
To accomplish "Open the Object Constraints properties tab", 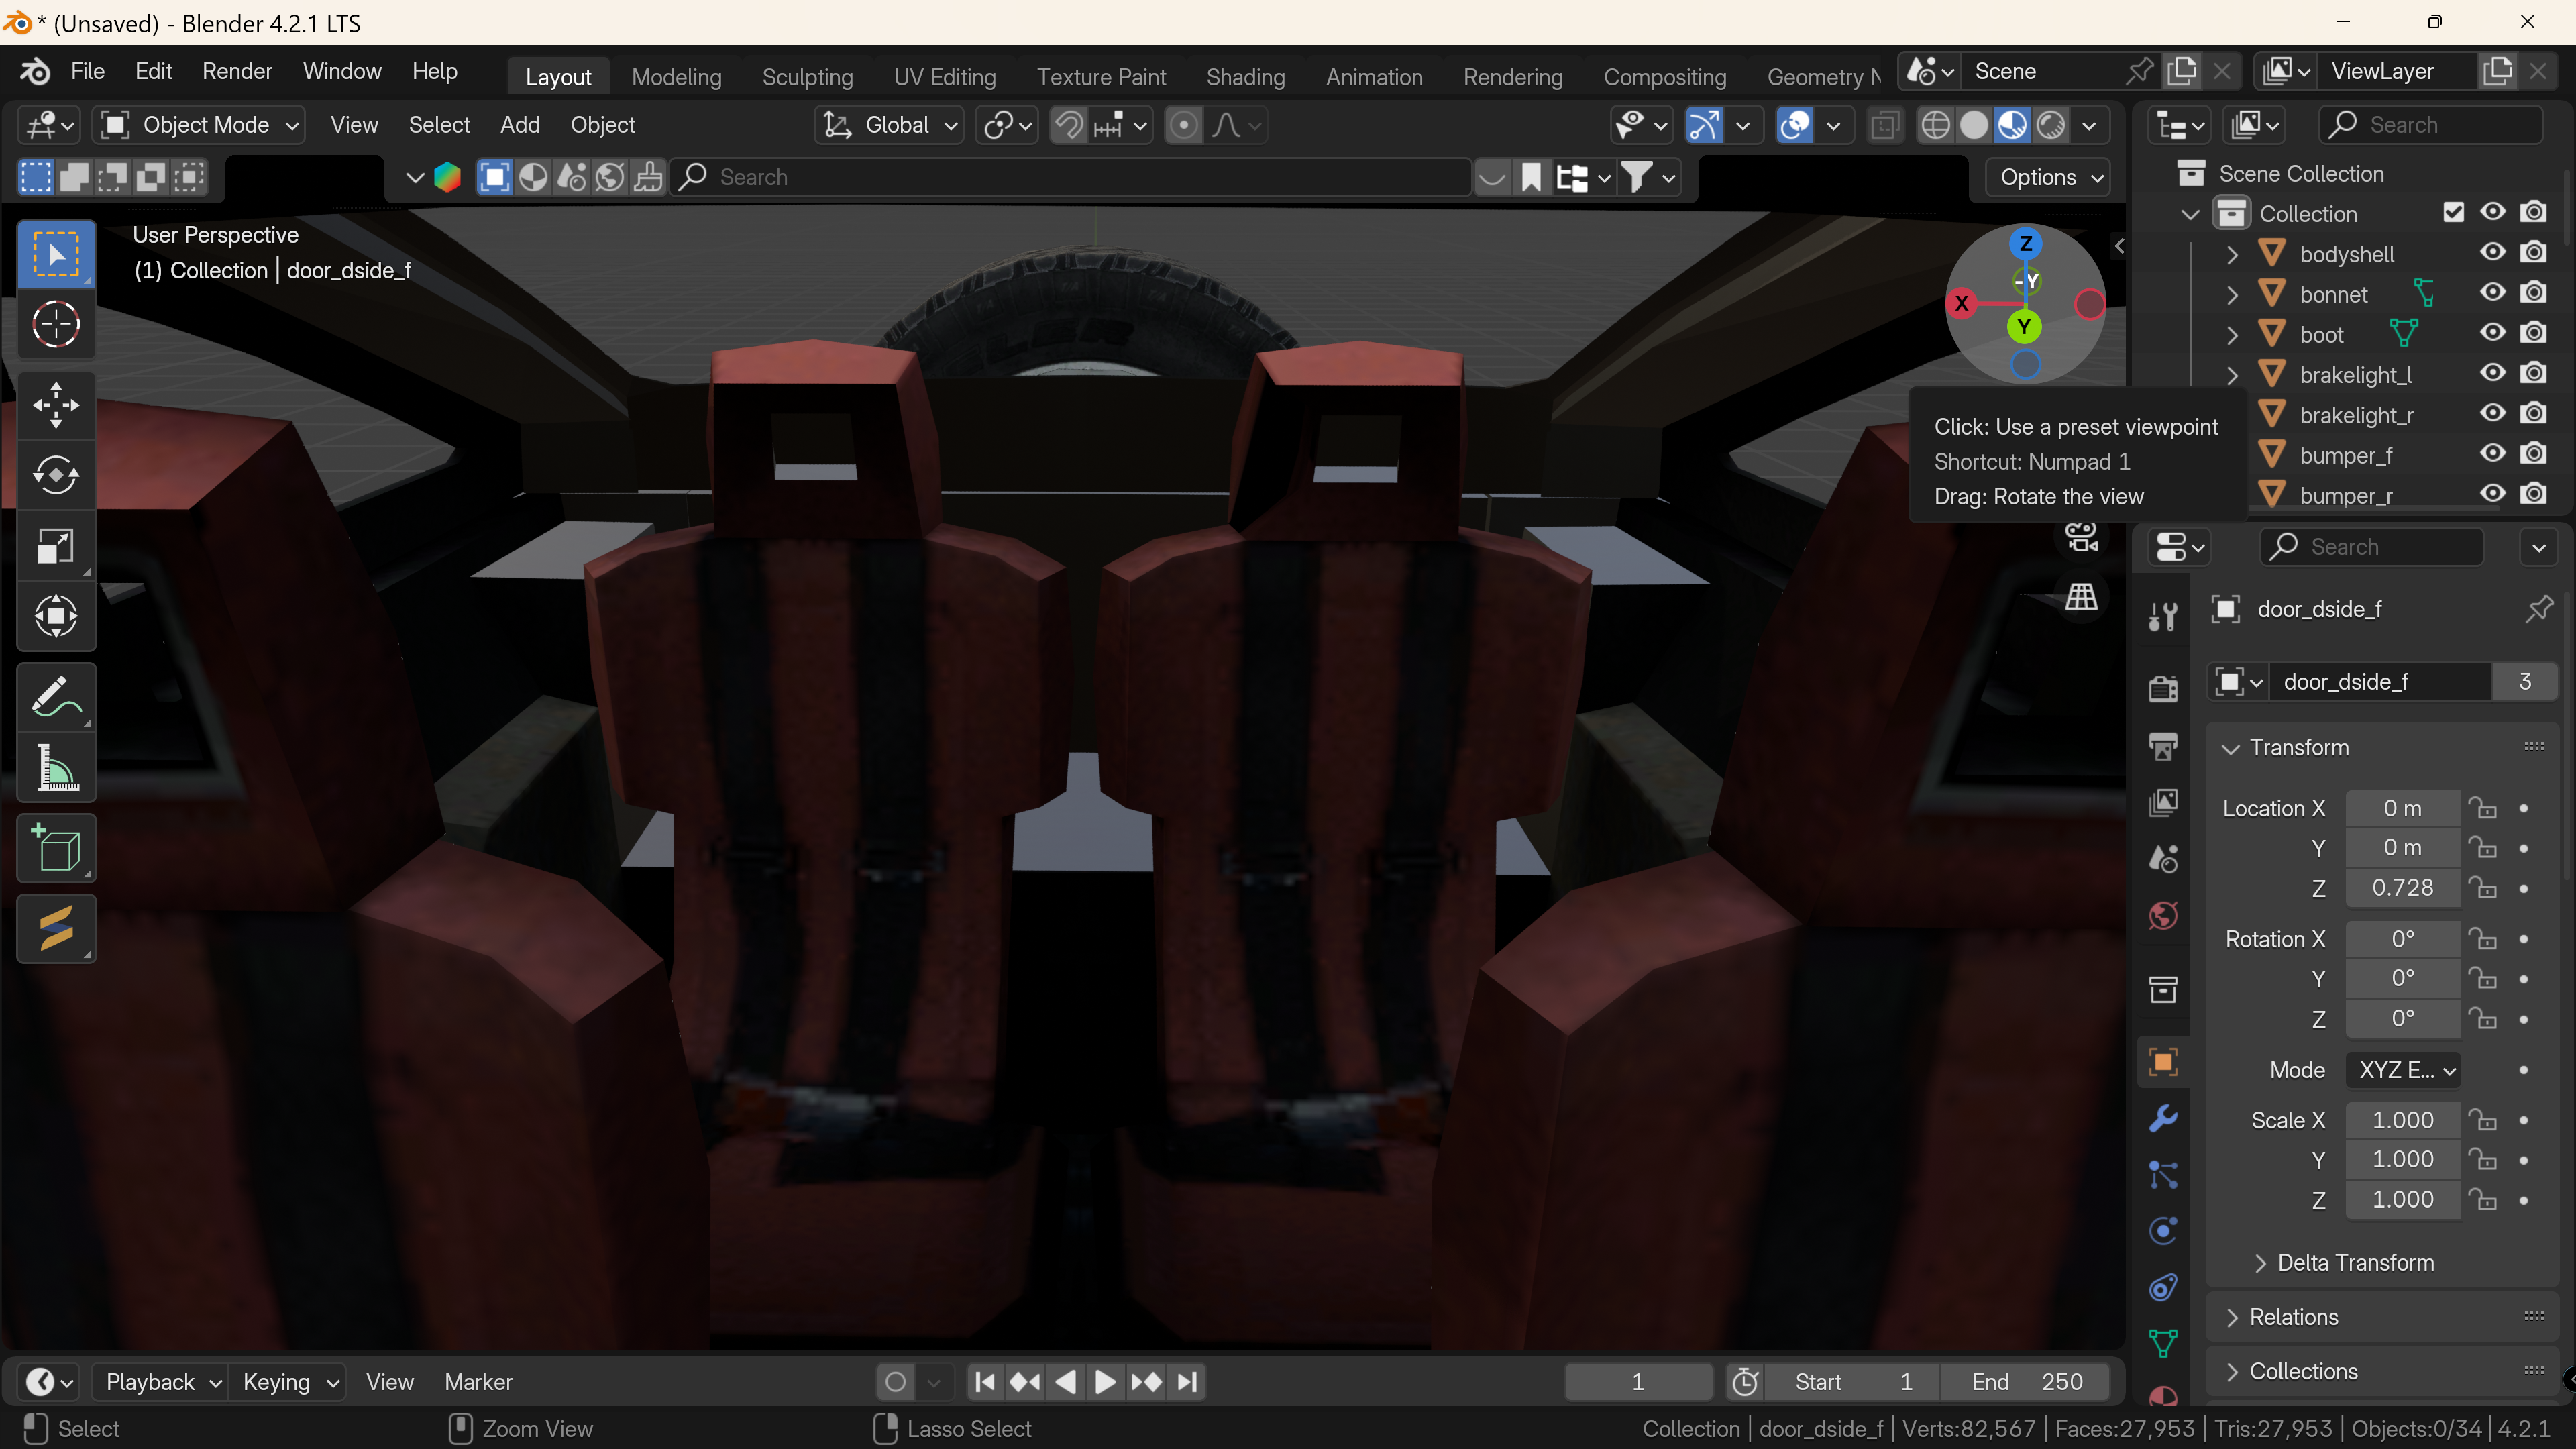I will [x=2163, y=1288].
